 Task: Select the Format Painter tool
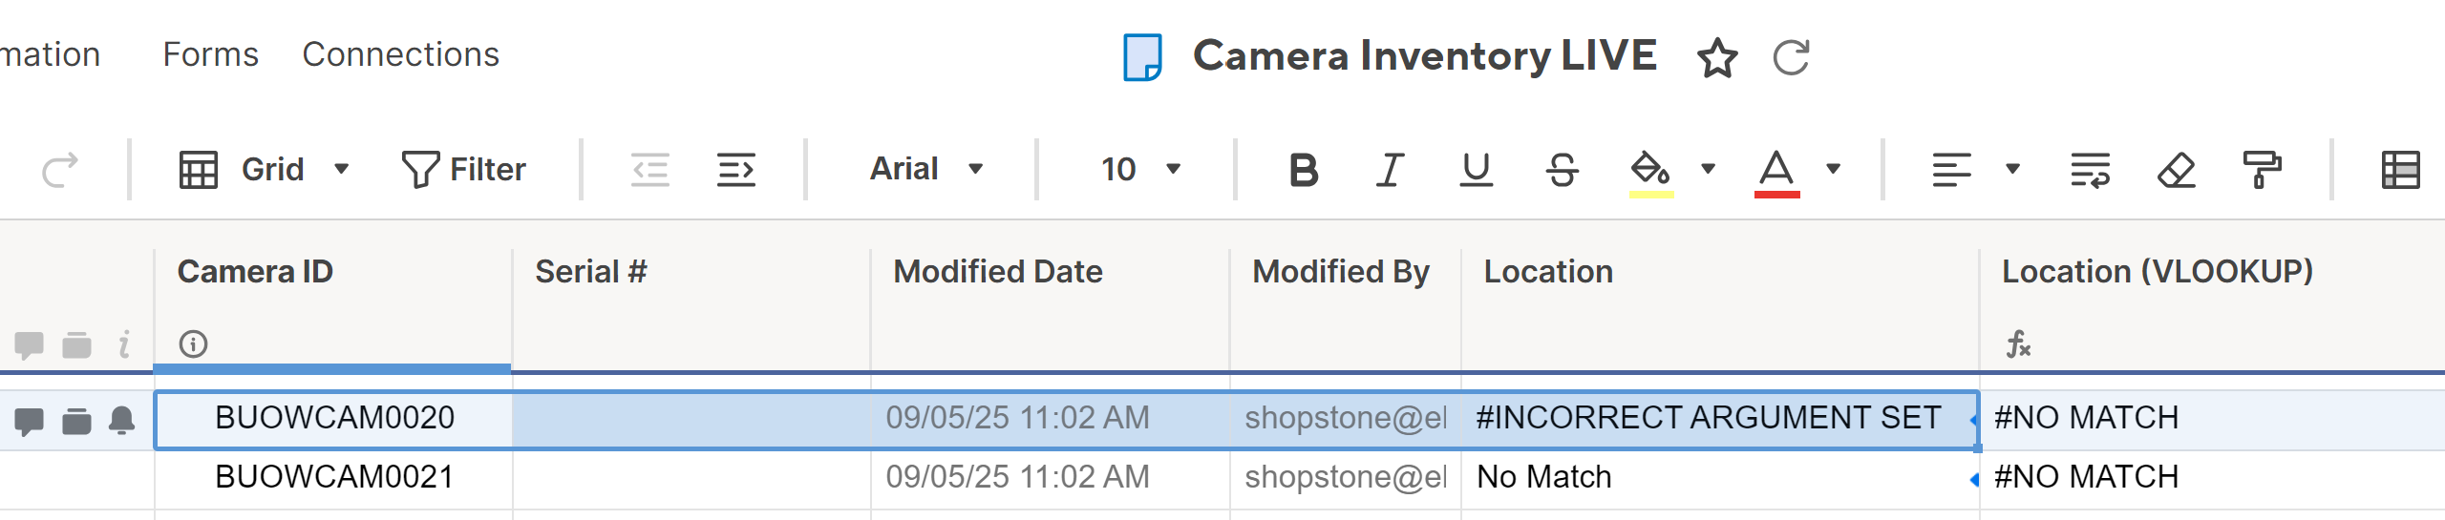[2262, 170]
